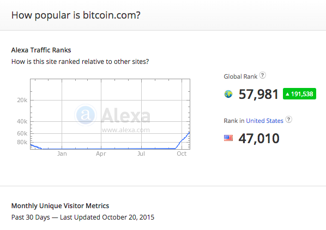This screenshot has height=230, width=326.
Task: Click the global rank number 57,981
Action: [258, 94]
